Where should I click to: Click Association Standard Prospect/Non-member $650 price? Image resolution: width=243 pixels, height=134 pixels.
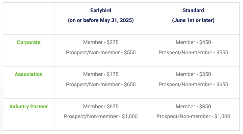click(193, 85)
